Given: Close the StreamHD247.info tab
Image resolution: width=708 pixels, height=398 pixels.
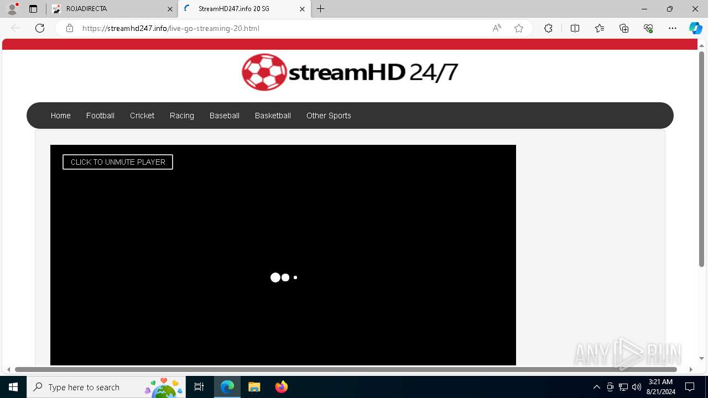Looking at the screenshot, I should pos(302,9).
